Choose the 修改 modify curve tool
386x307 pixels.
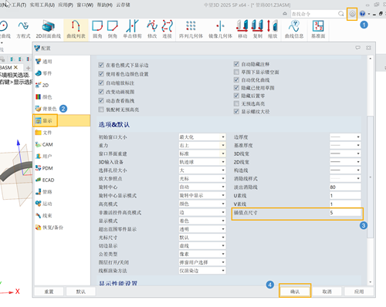point(152,29)
